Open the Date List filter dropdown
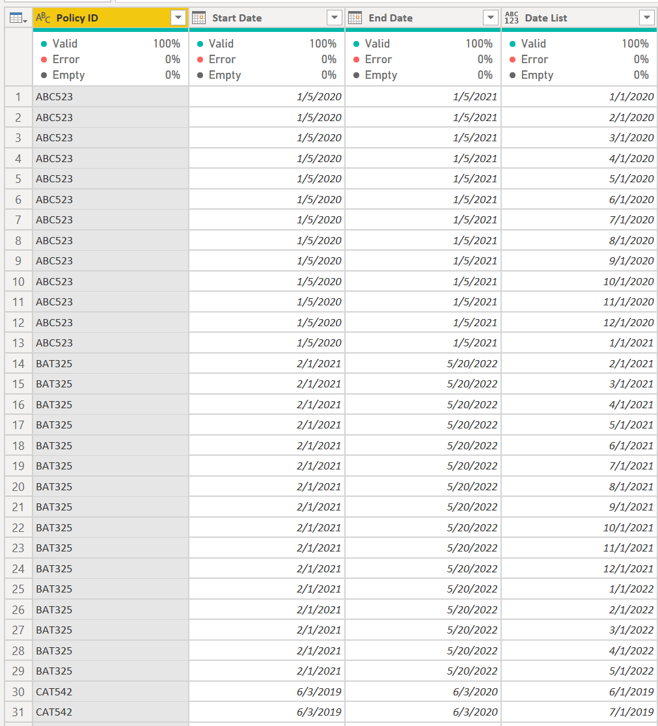 [x=647, y=18]
